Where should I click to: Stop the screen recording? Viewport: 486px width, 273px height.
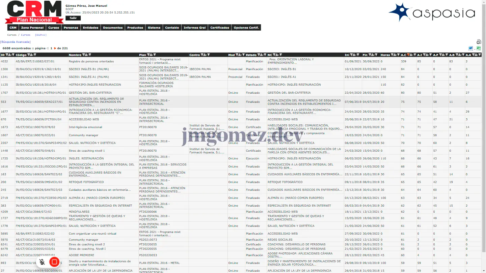[x=54, y=262]
